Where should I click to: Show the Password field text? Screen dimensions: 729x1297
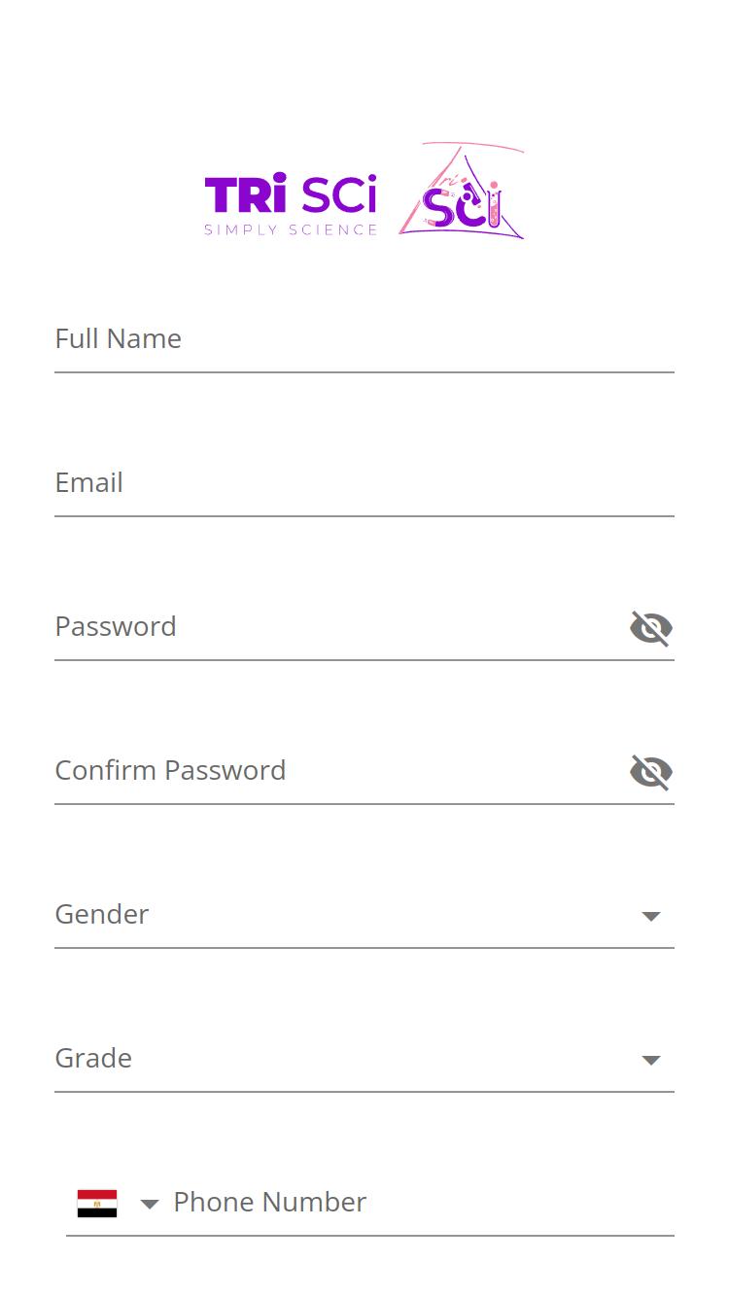tap(650, 628)
